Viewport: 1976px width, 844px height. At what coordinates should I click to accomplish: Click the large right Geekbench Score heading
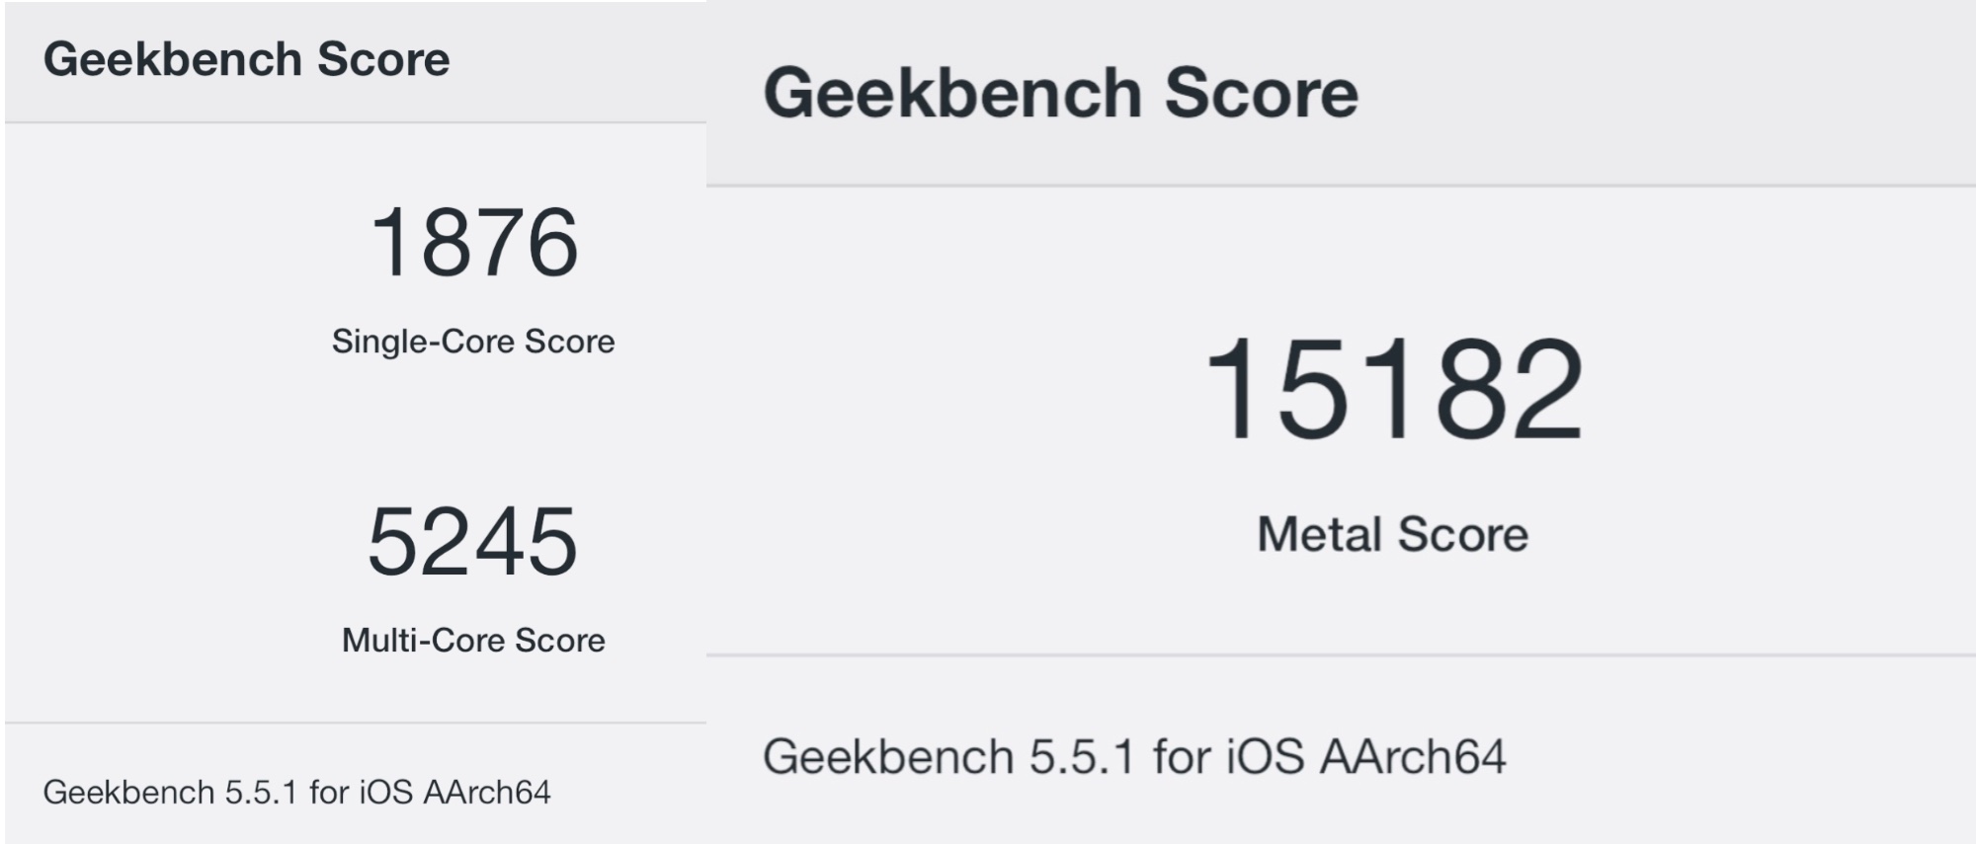click(1060, 94)
